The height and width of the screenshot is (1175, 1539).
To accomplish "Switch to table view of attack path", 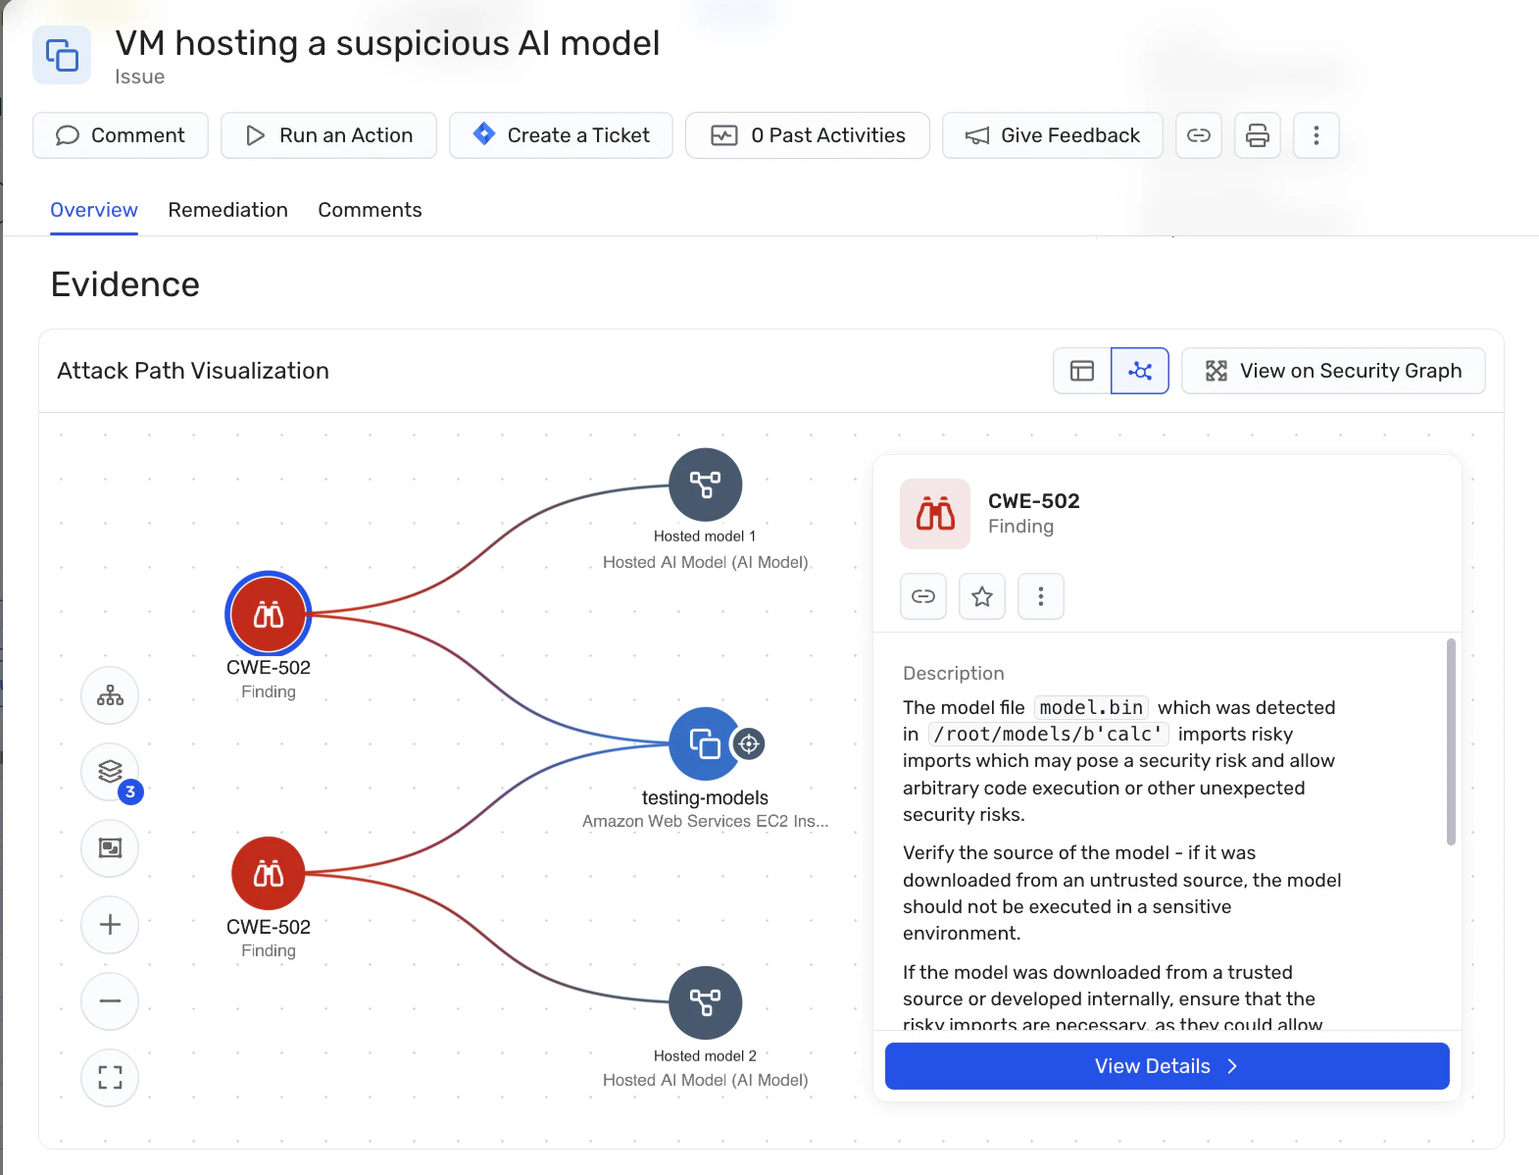I will [x=1082, y=371].
